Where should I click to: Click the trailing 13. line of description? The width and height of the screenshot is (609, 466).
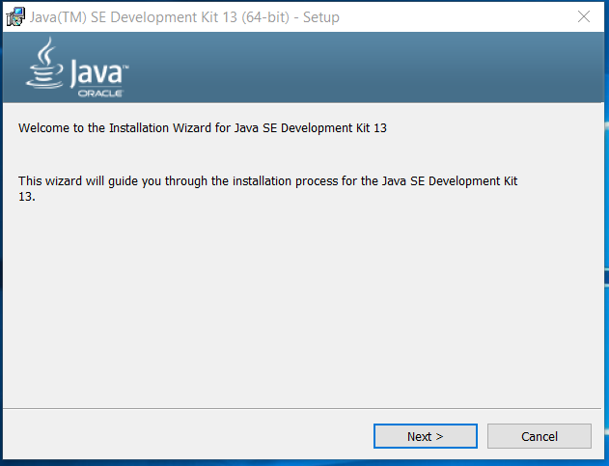(x=27, y=197)
